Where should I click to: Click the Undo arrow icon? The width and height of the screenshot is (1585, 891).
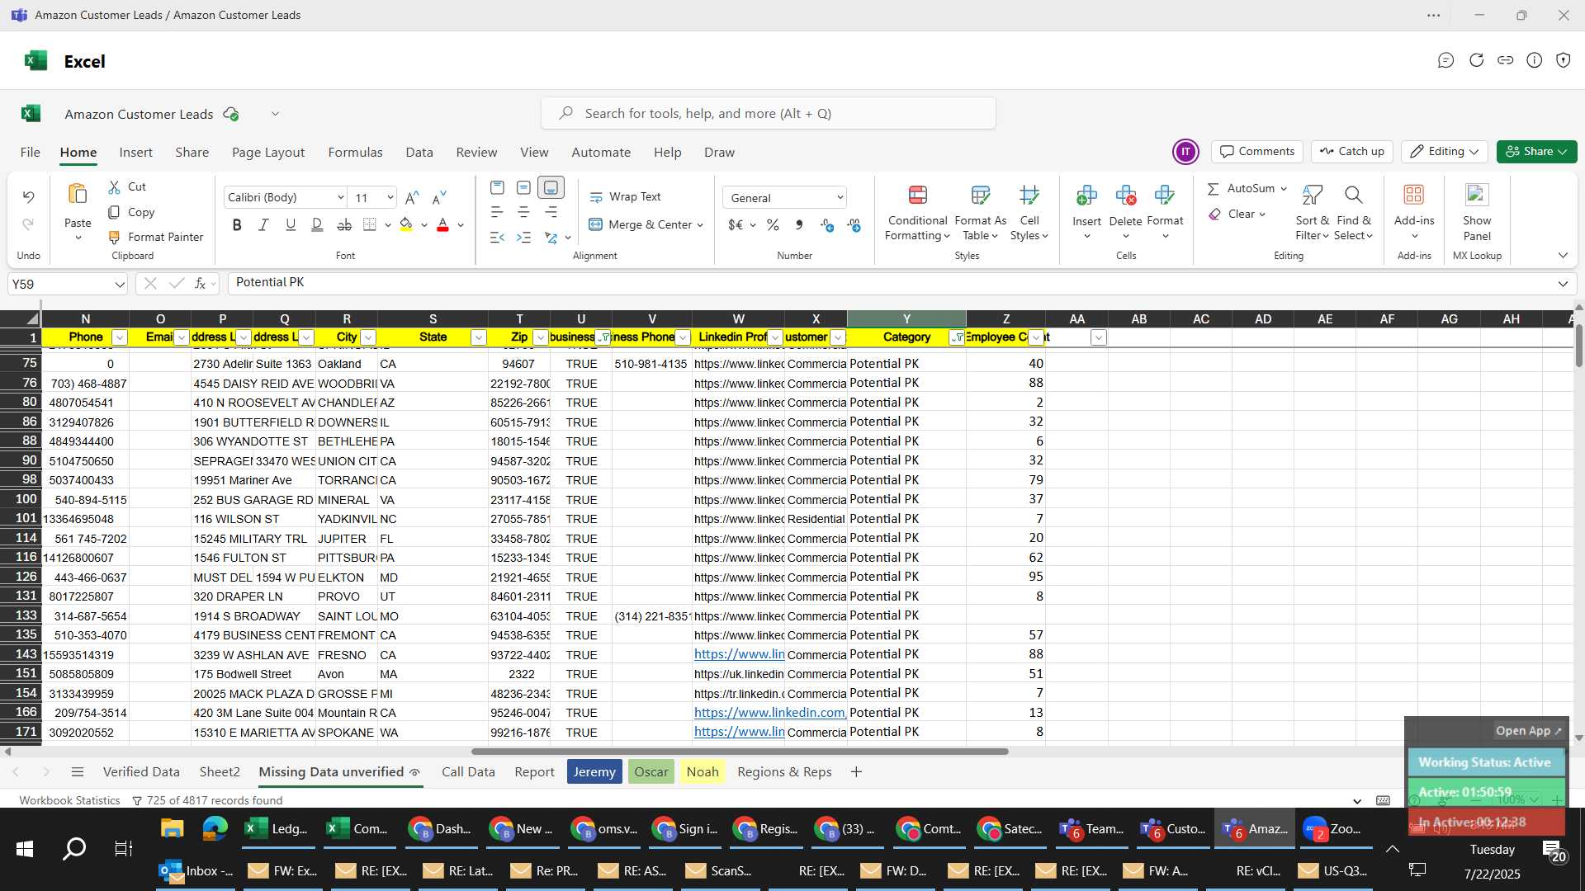click(x=28, y=196)
